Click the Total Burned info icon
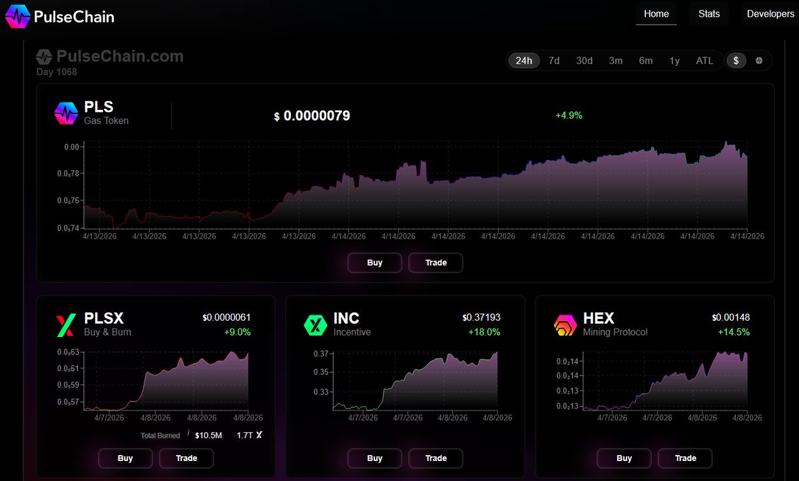Screen dimensions: 799x481 click(x=188, y=434)
